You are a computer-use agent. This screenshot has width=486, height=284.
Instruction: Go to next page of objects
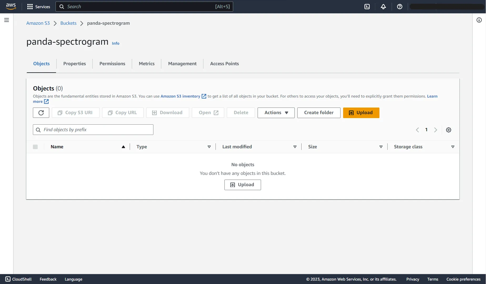435,130
